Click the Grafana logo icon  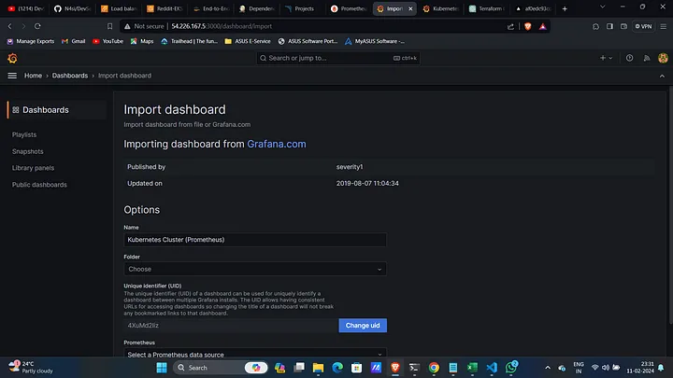pyautogui.click(x=12, y=58)
